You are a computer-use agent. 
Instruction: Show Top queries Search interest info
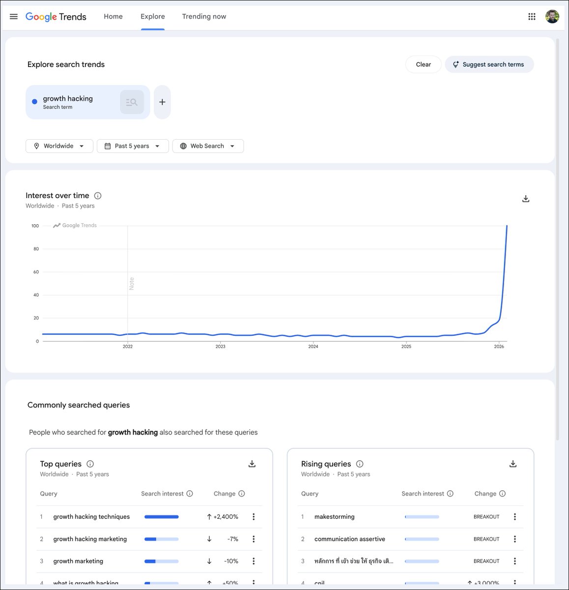coord(190,494)
